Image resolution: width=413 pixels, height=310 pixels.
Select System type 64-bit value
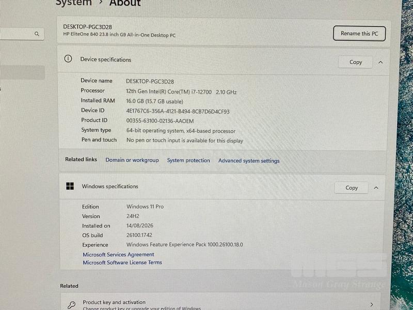click(x=181, y=131)
